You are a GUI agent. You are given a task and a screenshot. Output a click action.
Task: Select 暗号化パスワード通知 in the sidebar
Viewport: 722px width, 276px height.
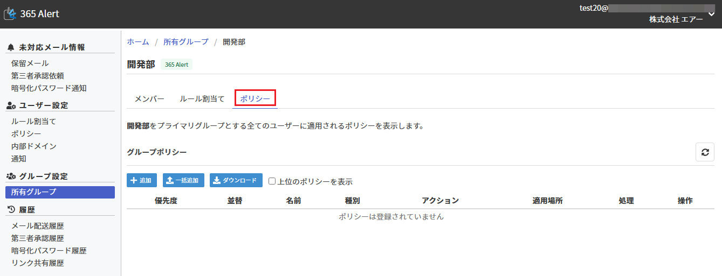pyautogui.click(x=49, y=88)
